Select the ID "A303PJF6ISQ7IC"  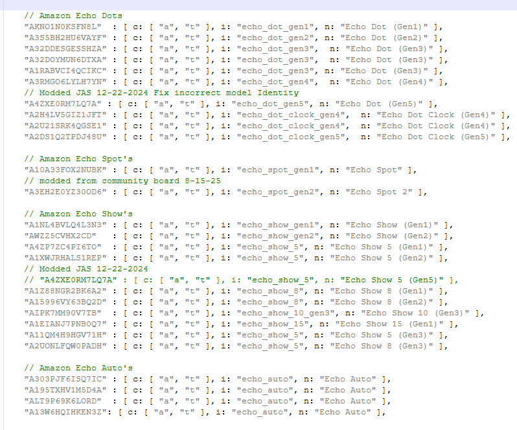coord(65,379)
